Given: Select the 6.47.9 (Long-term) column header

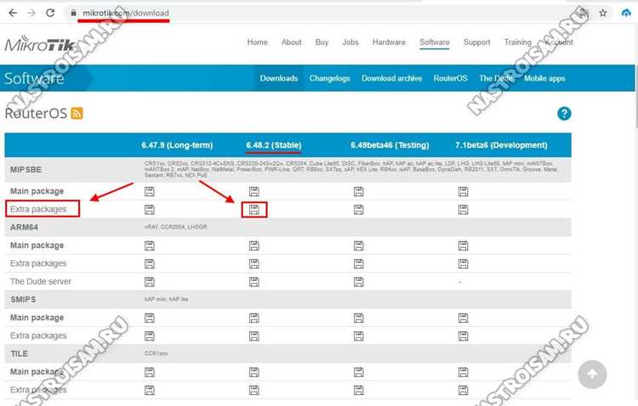Looking at the screenshot, I should pyautogui.click(x=177, y=145).
